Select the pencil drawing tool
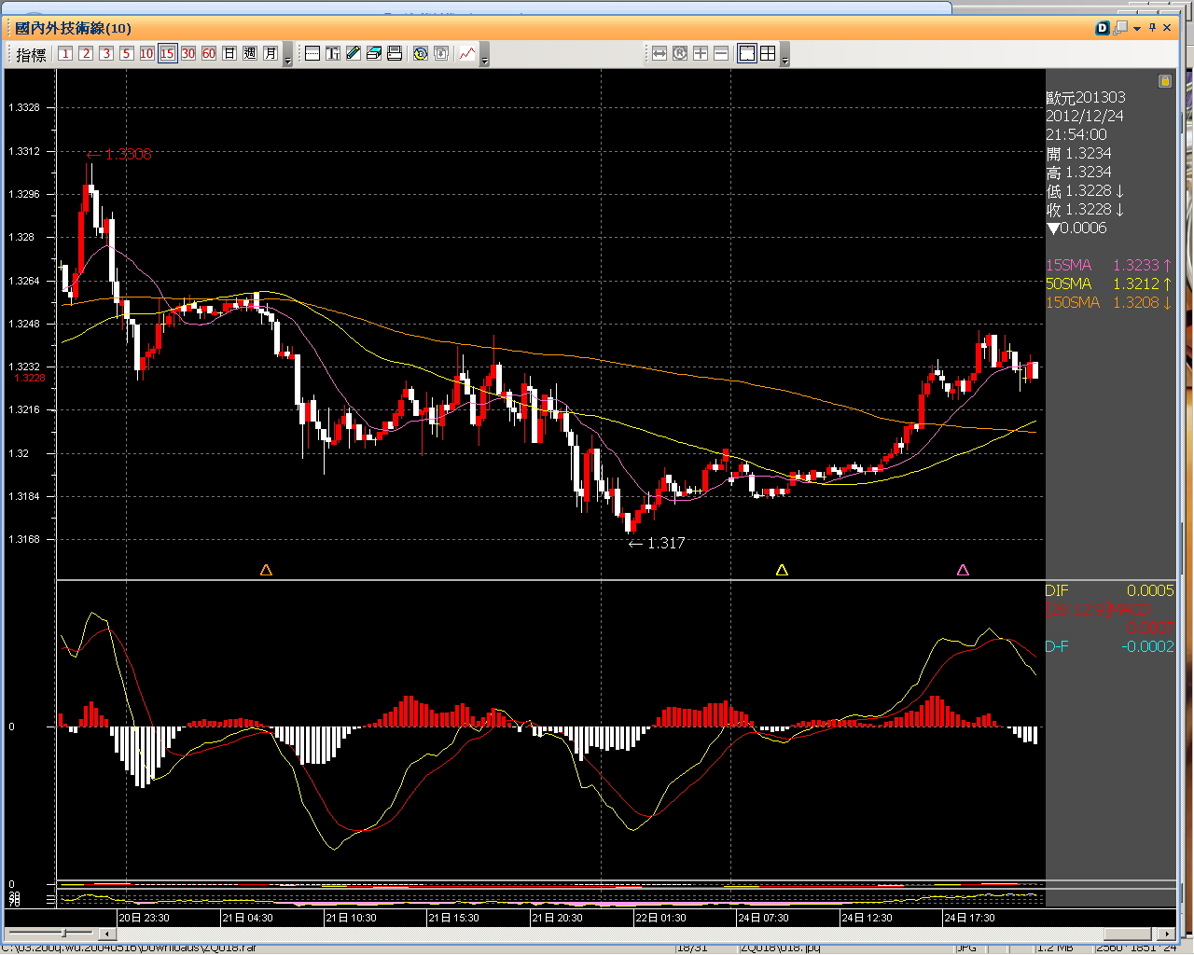 coord(354,54)
